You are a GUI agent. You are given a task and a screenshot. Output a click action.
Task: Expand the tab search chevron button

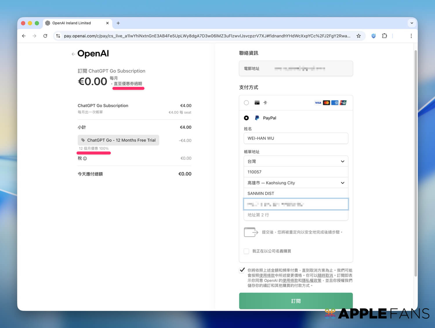(412, 23)
